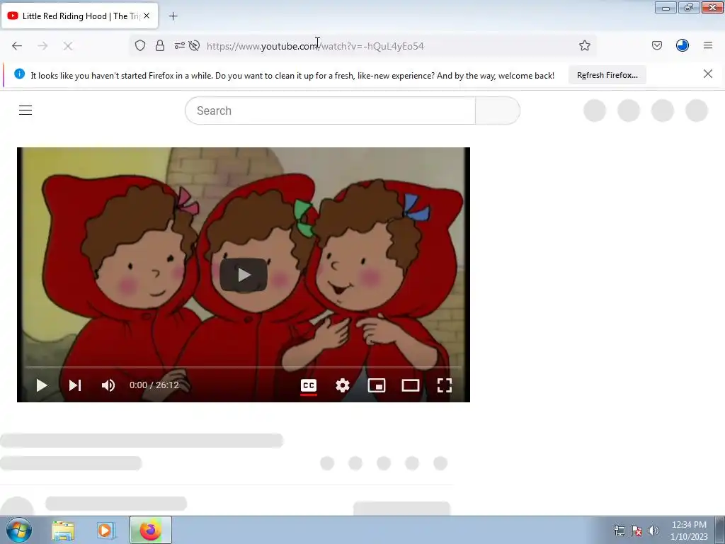Save page to Pocket
This screenshot has height=544, width=725.
coord(657,45)
